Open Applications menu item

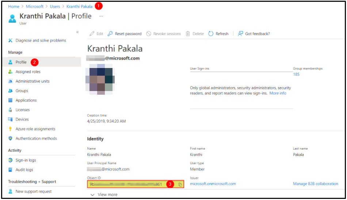[x=26, y=100]
